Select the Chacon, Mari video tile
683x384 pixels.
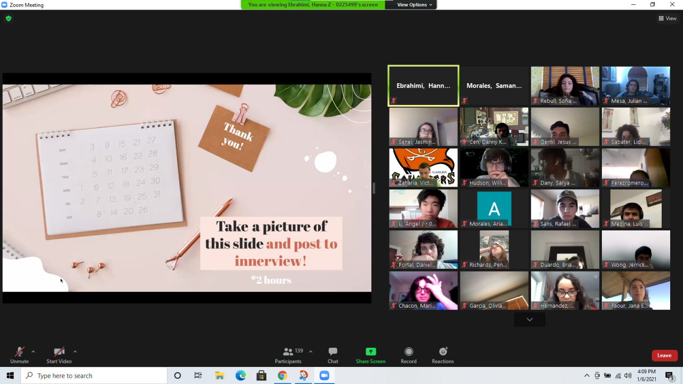[423, 291]
